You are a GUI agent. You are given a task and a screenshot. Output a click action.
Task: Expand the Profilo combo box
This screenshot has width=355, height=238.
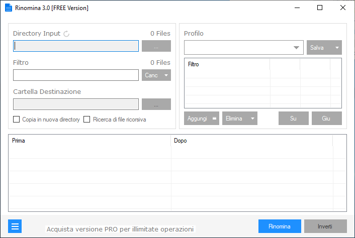point(296,48)
